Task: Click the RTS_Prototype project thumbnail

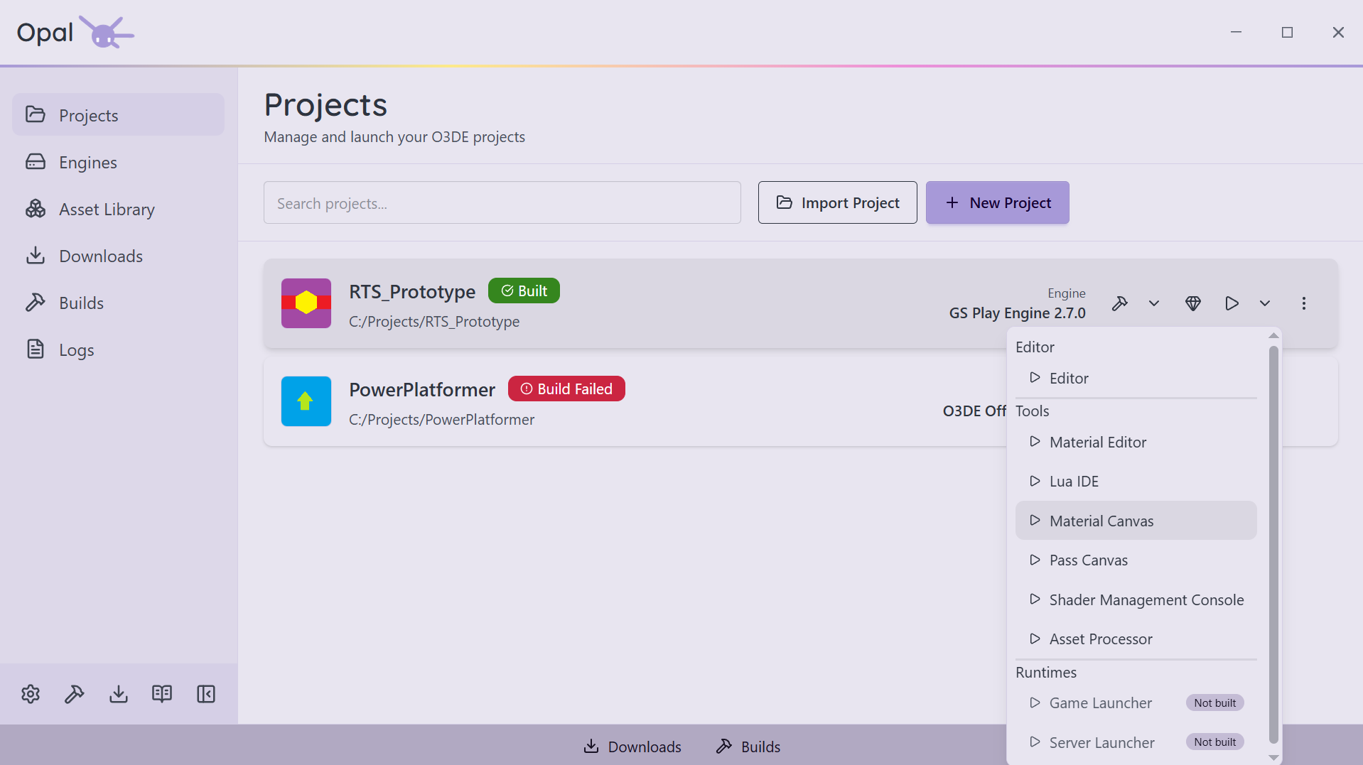Action: point(306,303)
